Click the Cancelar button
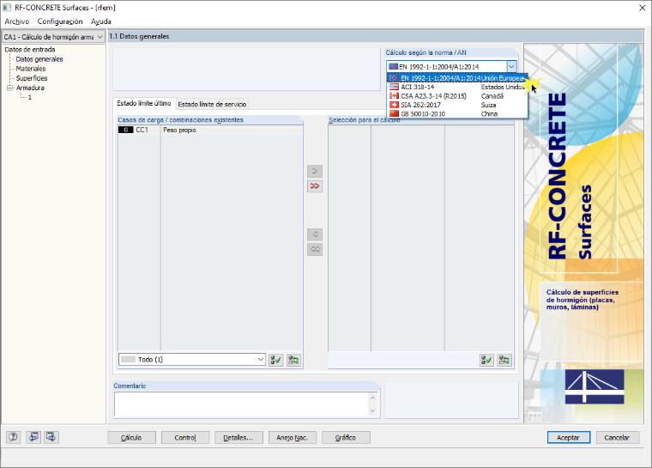Image resolution: width=652 pixels, height=468 pixels. click(617, 438)
